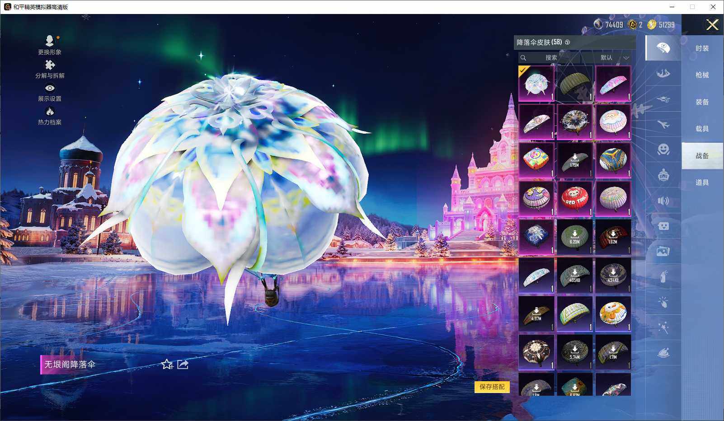Select the colorful square cushion parachute
Viewport: 724px width, 421px height.
(536, 160)
